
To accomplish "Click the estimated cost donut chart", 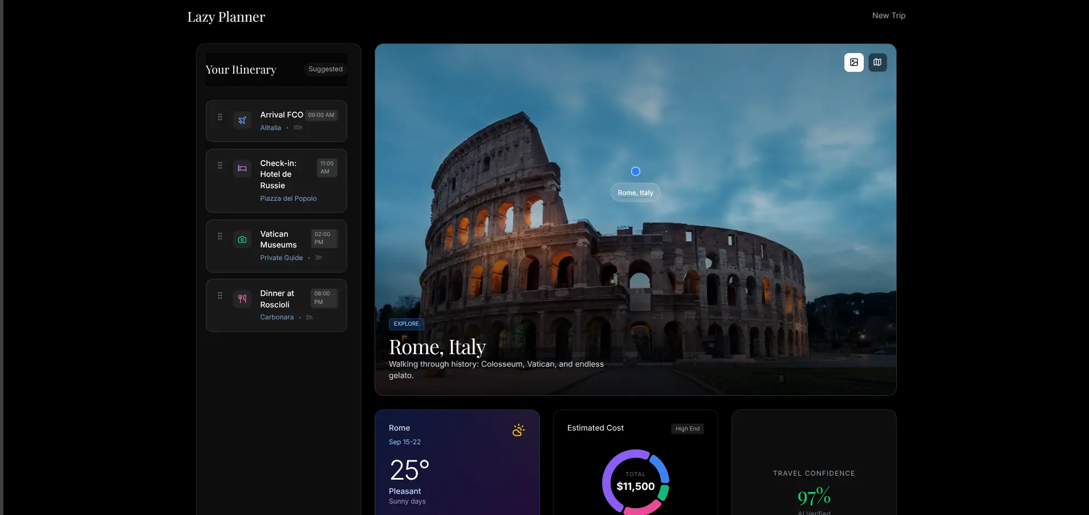I will tap(635, 482).
